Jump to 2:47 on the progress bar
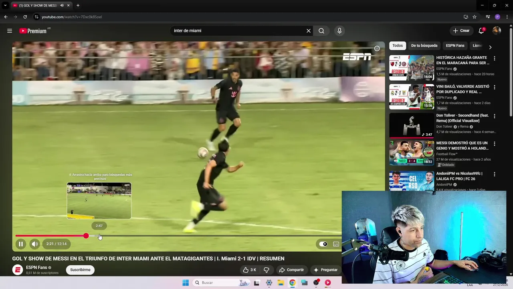The height and width of the screenshot is (289, 513). (99, 236)
